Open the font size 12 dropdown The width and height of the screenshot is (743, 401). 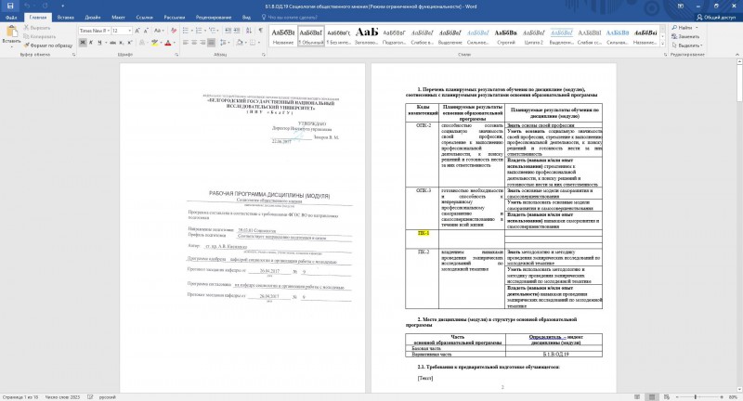tap(130, 31)
